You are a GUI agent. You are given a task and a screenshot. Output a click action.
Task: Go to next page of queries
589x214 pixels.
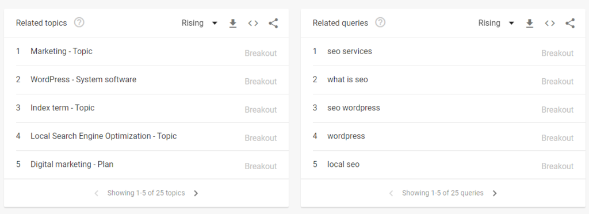pyautogui.click(x=495, y=193)
